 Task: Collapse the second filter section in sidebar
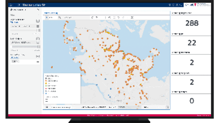pos(38,39)
